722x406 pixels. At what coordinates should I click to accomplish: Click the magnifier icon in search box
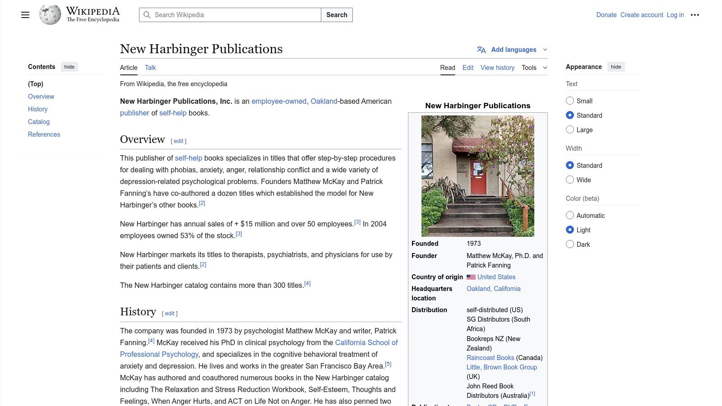[x=147, y=15]
